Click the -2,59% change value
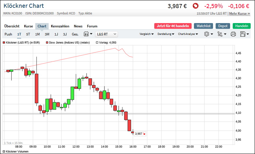 tap(214, 6)
